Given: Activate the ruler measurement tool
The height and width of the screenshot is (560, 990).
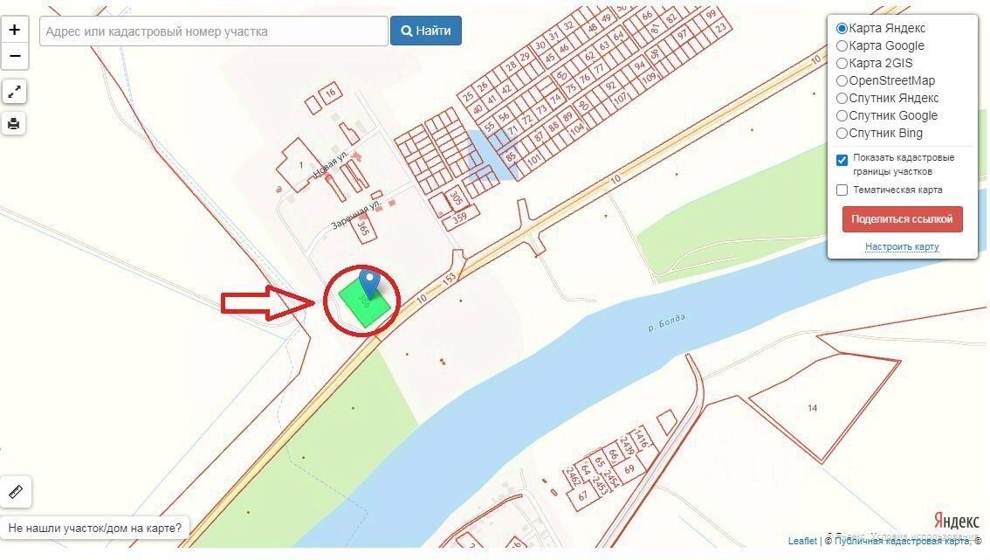Looking at the screenshot, I should pos(16,492).
